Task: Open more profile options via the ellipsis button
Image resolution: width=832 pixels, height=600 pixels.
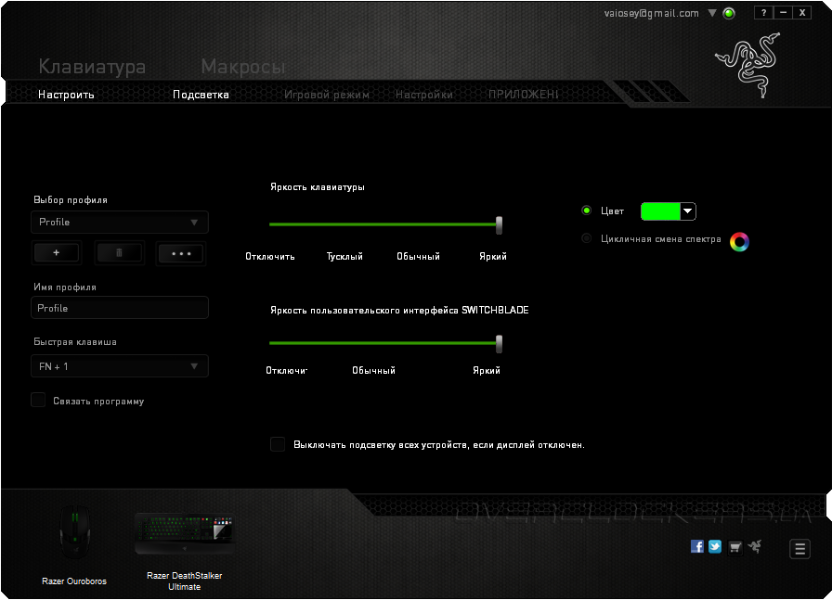Action: pos(181,253)
